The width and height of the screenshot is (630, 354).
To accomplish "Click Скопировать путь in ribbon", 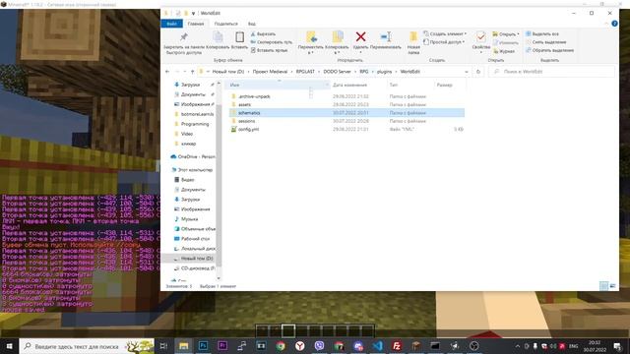I will point(272,42).
